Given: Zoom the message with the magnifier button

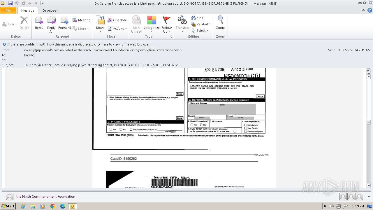Looking at the screenshot, I should click(x=220, y=23).
